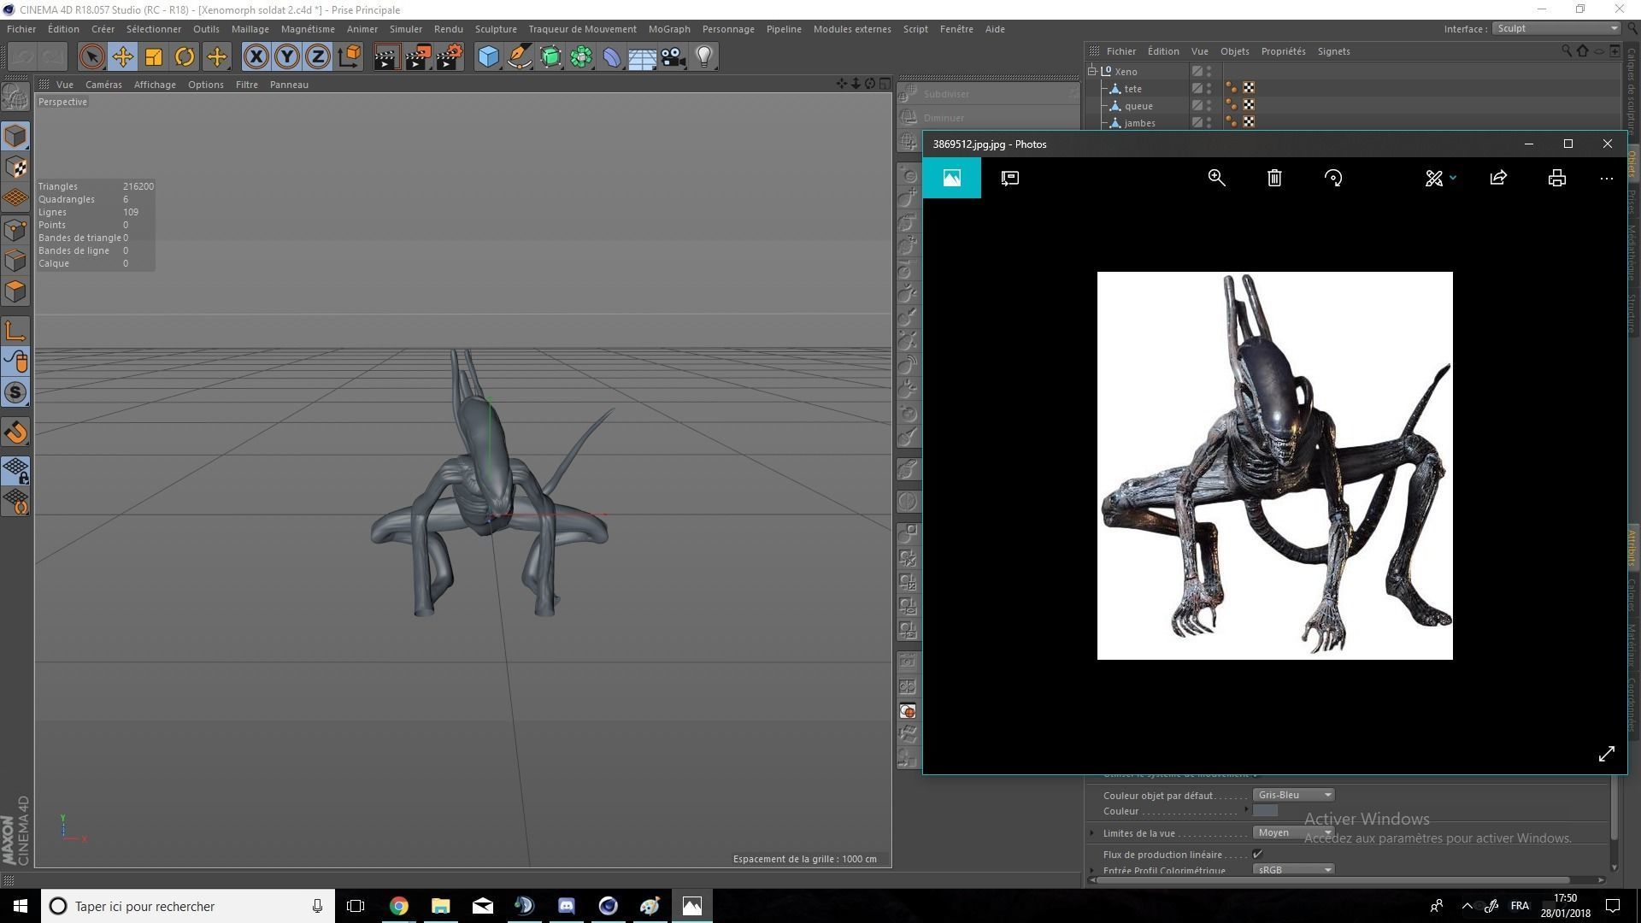Click the Diminuer sculpt button
This screenshot has width=1641, height=923.
tap(989, 118)
